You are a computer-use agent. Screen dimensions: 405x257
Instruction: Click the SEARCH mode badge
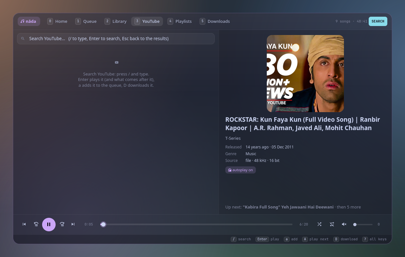pos(378,21)
